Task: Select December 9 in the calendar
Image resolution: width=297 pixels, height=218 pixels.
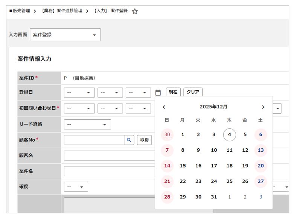Action: click(x=198, y=150)
